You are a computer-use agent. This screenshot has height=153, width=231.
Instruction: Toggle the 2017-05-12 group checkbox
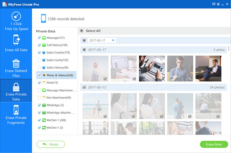84,87
